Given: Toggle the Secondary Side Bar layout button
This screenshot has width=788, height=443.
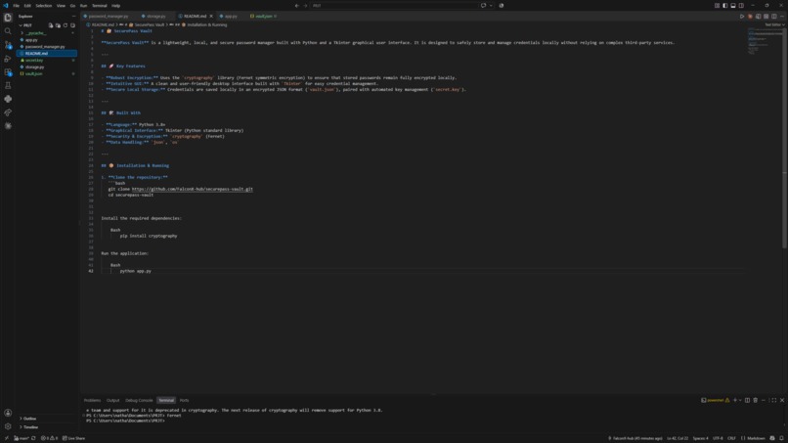Looking at the screenshot, I should point(741,6).
